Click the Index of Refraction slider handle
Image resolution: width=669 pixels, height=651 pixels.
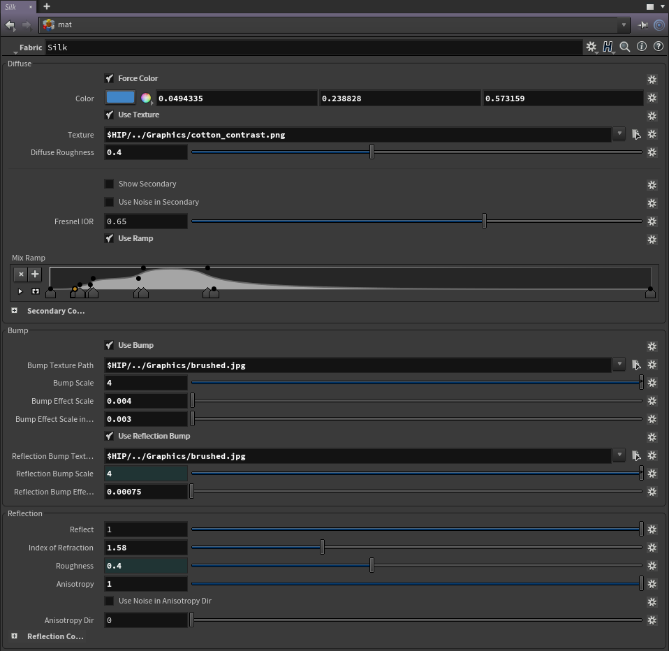tap(322, 547)
